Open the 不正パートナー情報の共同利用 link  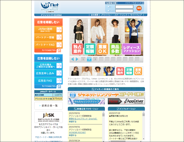click(x=48, y=137)
